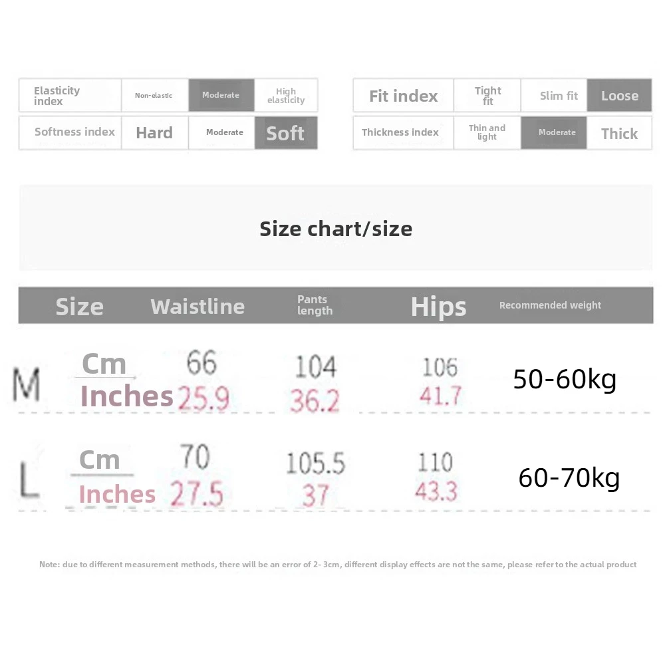Choose the Thick thickness option
The height and width of the screenshot is (665, 665).
point(619,134)
